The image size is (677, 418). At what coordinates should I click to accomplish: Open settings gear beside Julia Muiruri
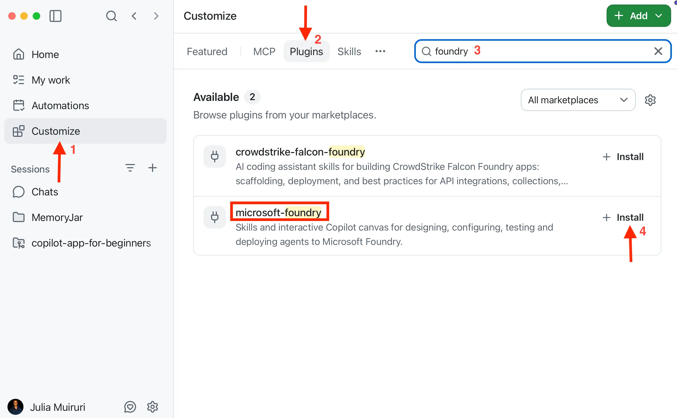pyautogui.click(x=153, y=407)
